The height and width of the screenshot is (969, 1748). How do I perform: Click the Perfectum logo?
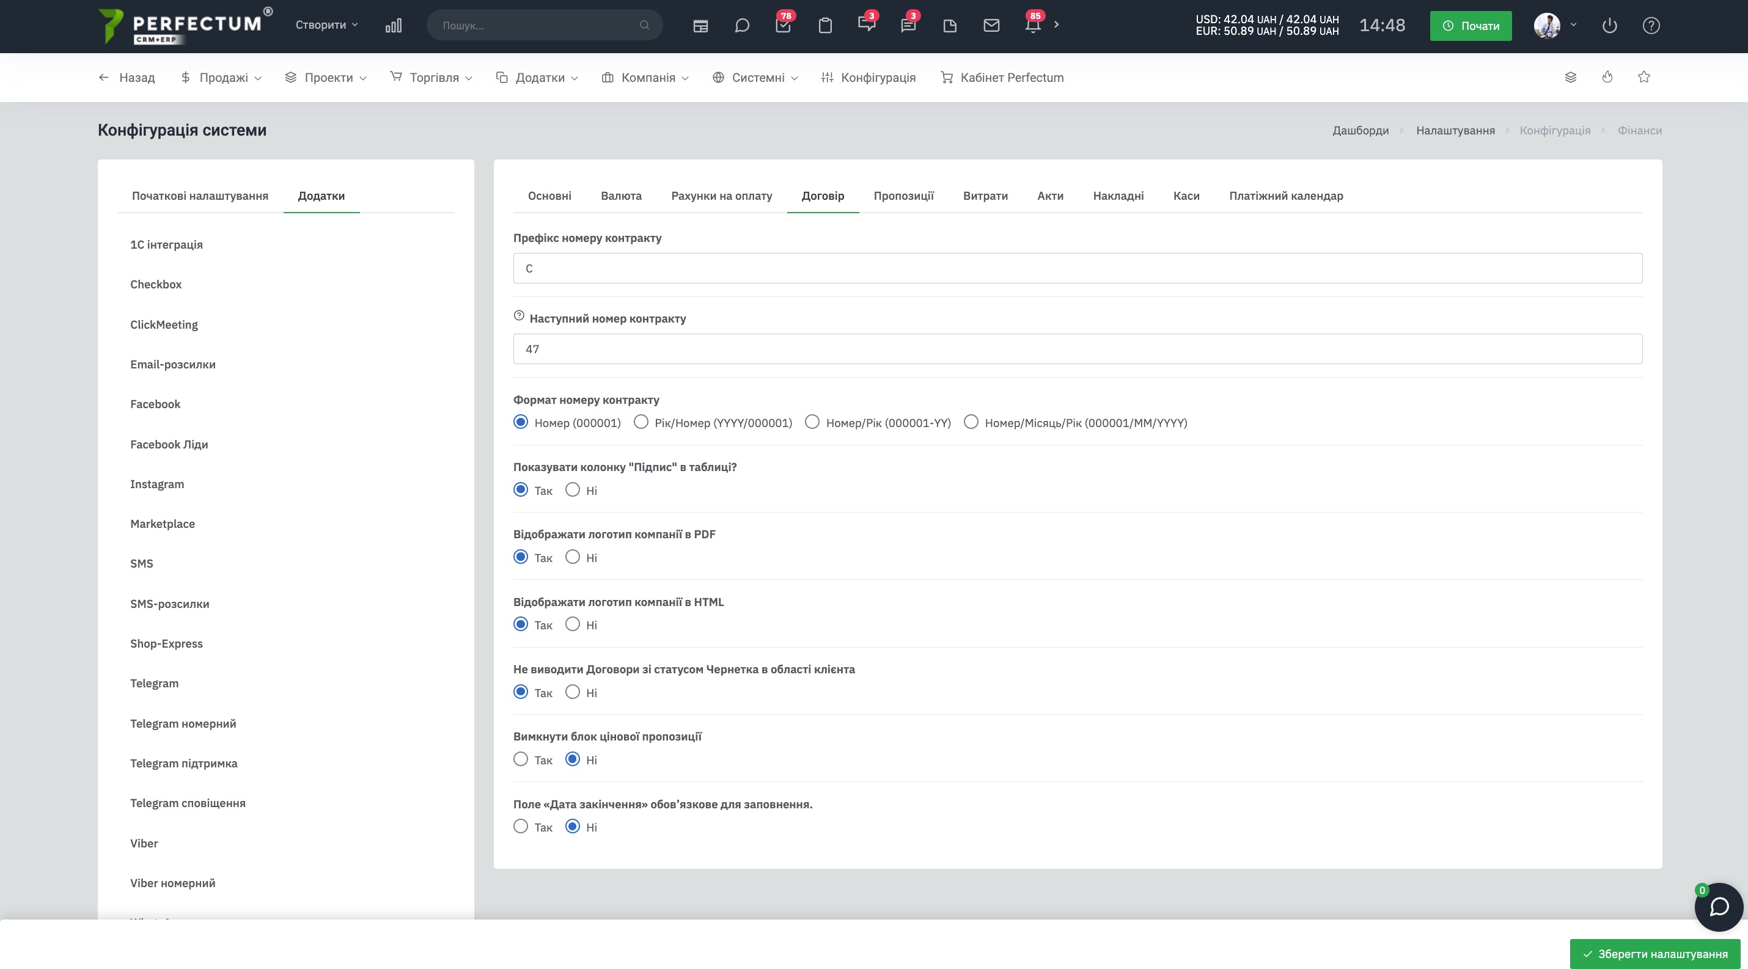(x=185, y=26)
